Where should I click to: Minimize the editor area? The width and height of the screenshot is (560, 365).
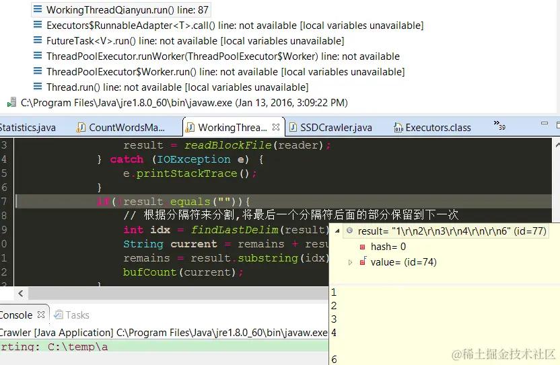click(545, 123)
